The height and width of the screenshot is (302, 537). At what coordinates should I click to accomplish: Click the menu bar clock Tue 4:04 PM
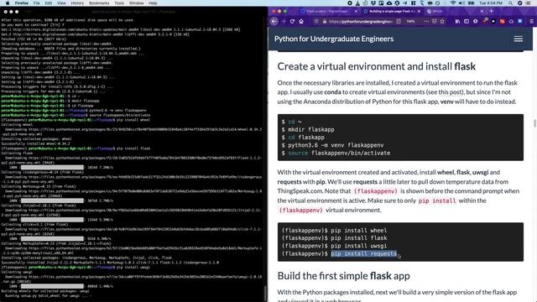(x=490, y=3)
